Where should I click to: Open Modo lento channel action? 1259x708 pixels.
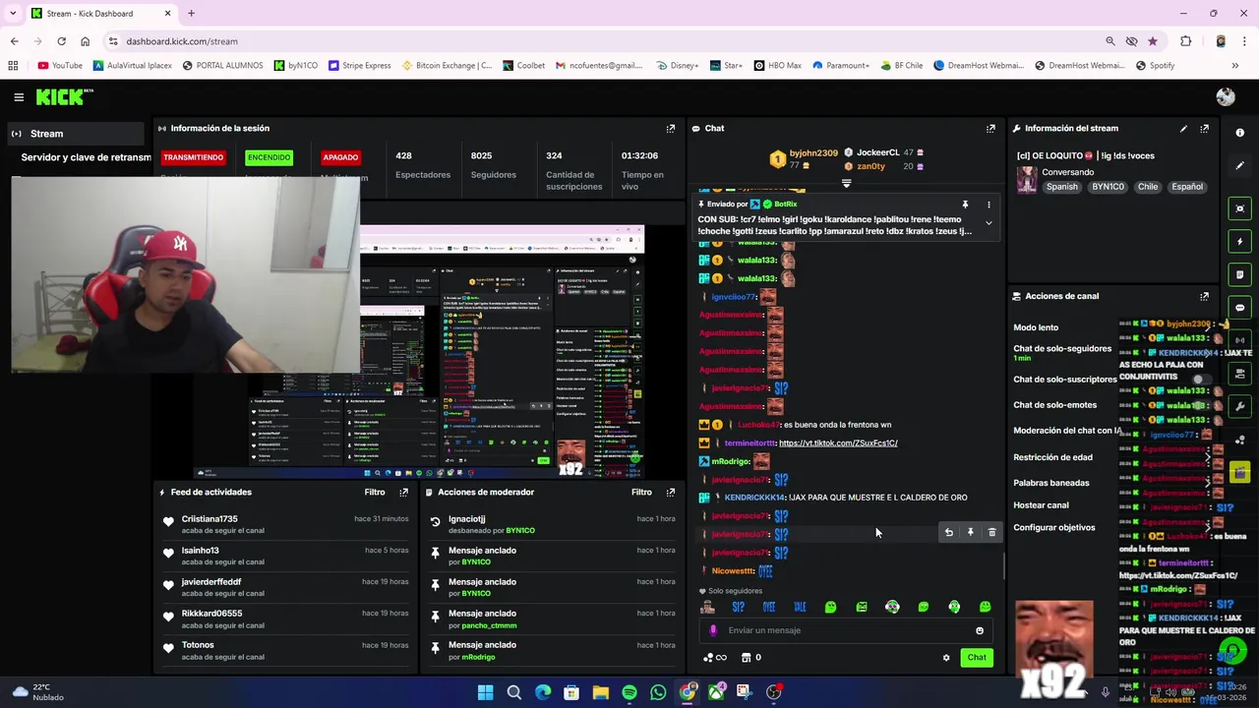tap(1036, 327)
